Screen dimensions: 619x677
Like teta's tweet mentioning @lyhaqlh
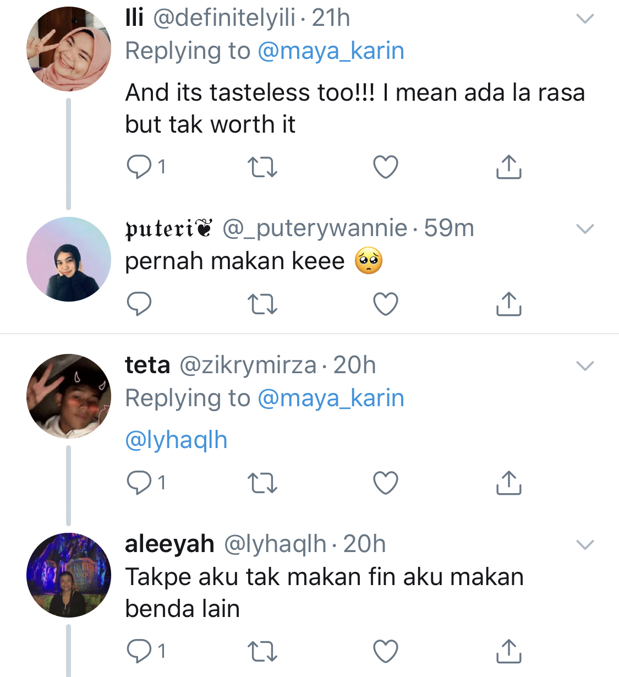(x=385, y=483)
